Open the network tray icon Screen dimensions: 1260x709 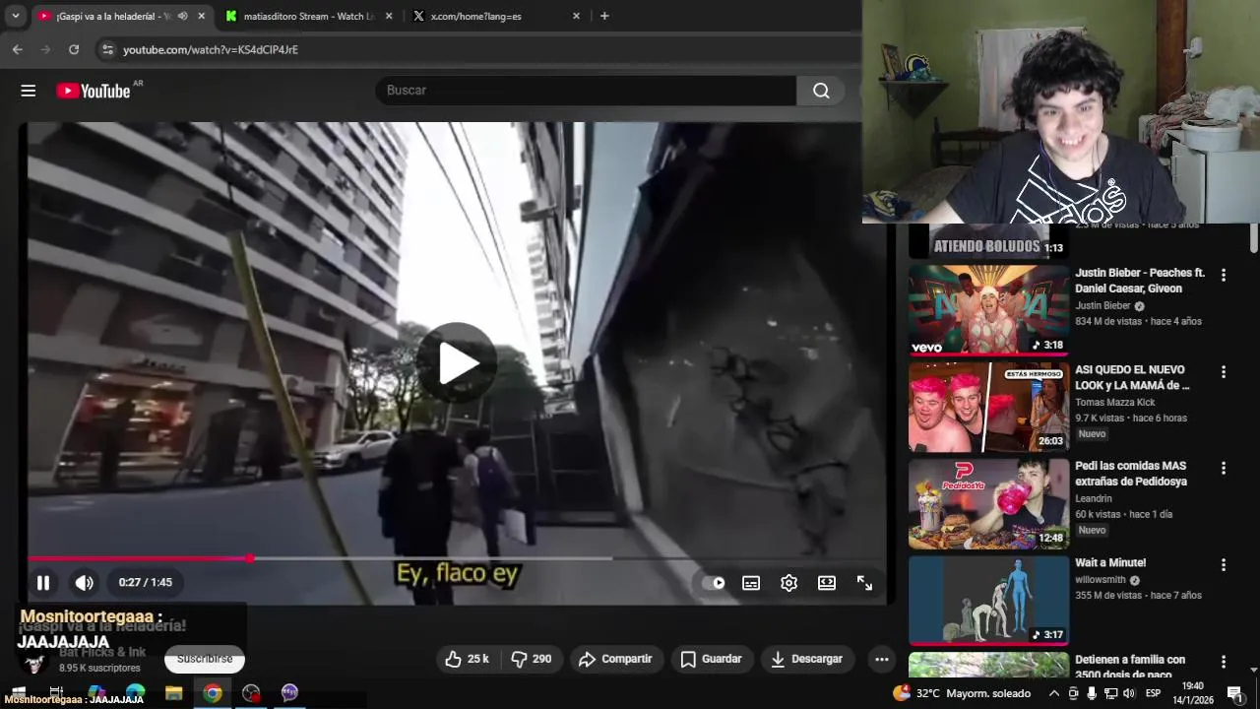[x=1110, y=693]
